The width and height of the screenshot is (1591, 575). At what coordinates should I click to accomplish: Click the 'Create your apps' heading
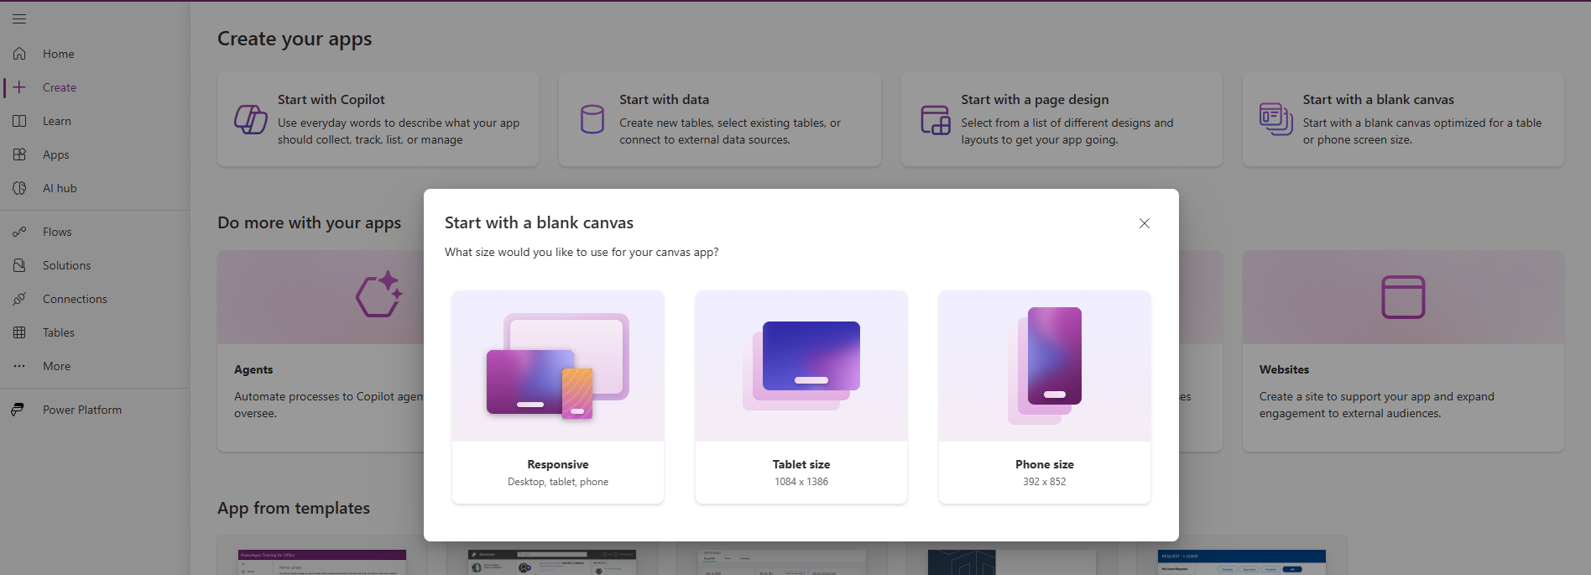coord(295,39)
